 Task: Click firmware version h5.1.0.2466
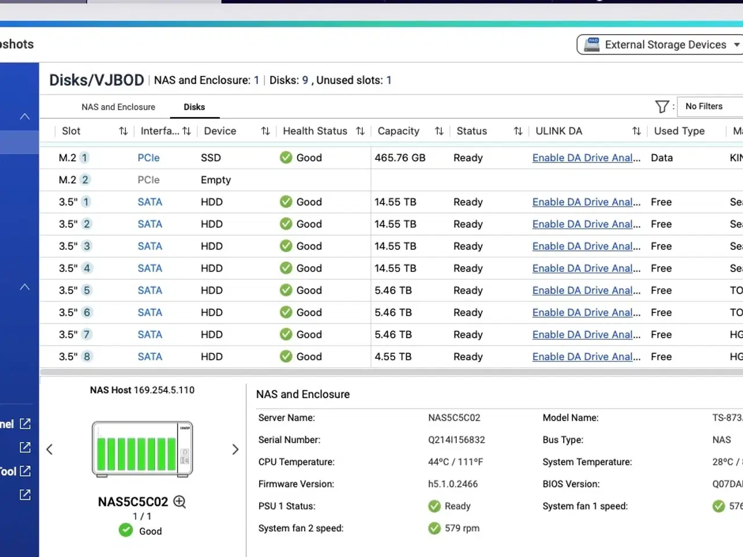click(x=453, y=484)
